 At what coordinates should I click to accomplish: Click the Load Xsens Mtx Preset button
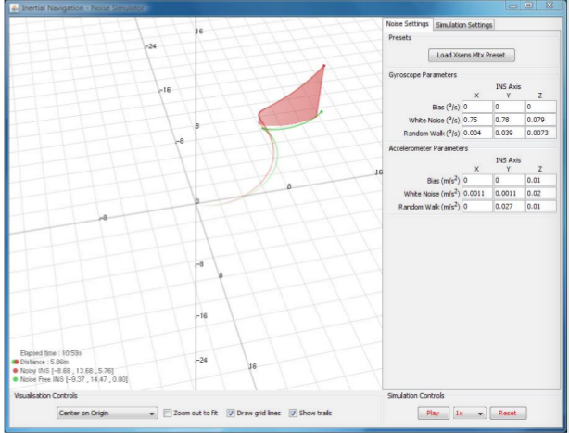tap(471, 56)
